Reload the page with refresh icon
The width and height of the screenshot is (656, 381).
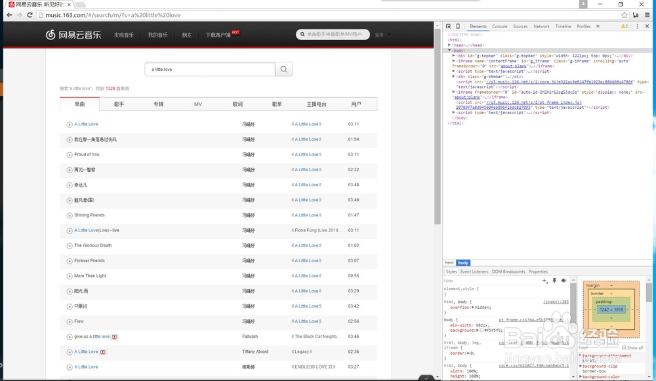coord(30,15)
